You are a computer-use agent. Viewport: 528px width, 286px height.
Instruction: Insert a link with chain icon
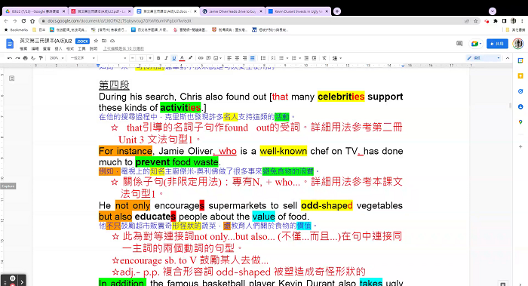(201, 58)
